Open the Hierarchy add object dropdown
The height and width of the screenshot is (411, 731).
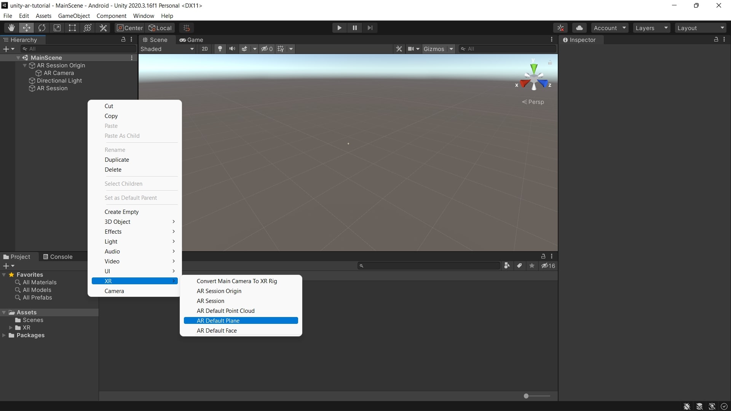[x=9, y=49]
